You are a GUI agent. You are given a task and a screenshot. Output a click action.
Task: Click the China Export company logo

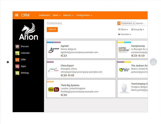point(54,70)
